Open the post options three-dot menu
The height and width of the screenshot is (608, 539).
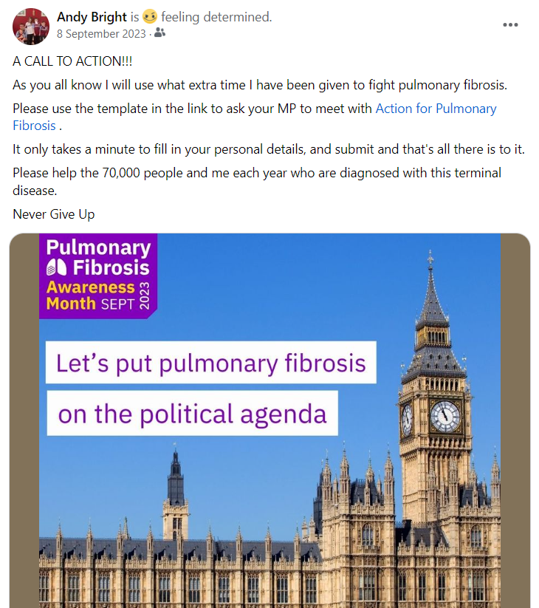(510, 24)
